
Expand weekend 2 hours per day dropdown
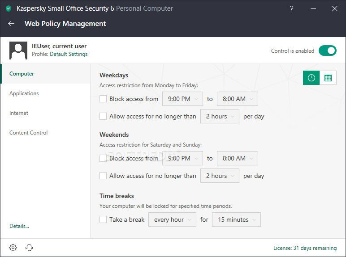tap(220, 176)
